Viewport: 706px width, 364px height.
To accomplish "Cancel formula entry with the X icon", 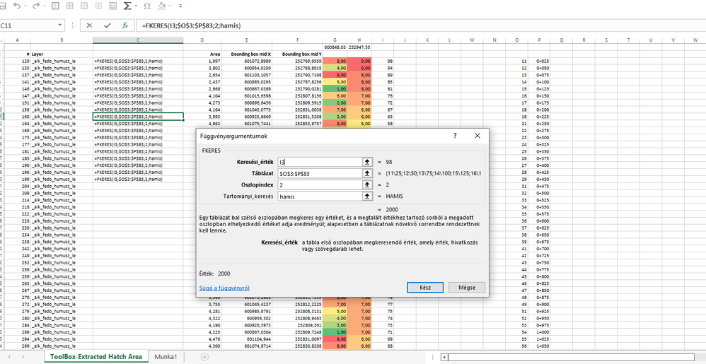I will 89,25.
